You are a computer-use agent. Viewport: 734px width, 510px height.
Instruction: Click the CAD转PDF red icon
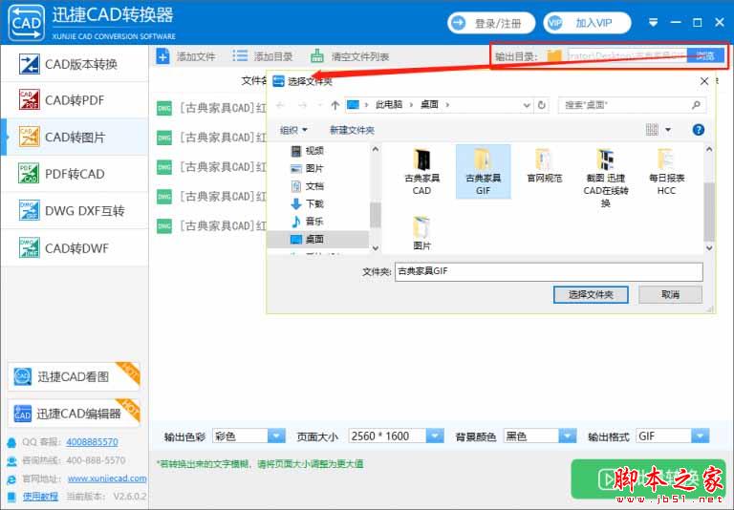(29, 99)
